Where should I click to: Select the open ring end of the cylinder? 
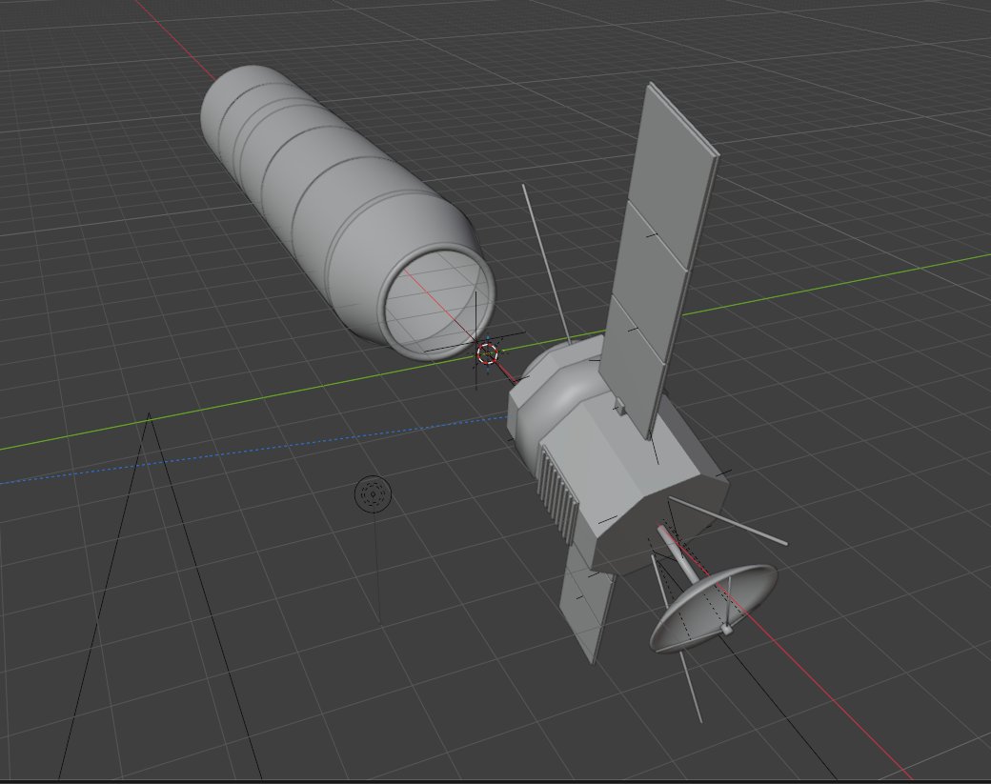(x=436, y=304)
